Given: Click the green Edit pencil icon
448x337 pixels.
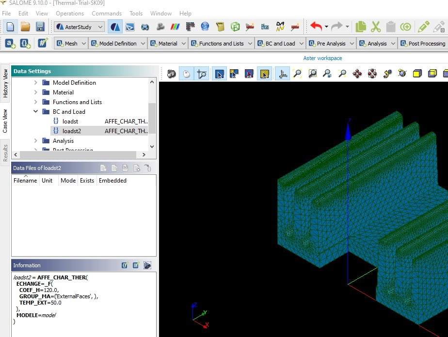Looking at the screenshot, I should (423, 27).
